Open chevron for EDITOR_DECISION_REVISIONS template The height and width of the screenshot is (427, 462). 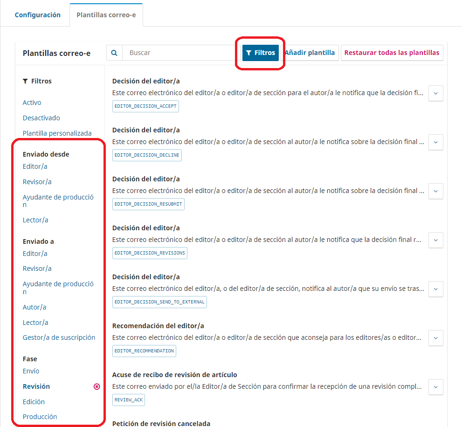(435, 240)
